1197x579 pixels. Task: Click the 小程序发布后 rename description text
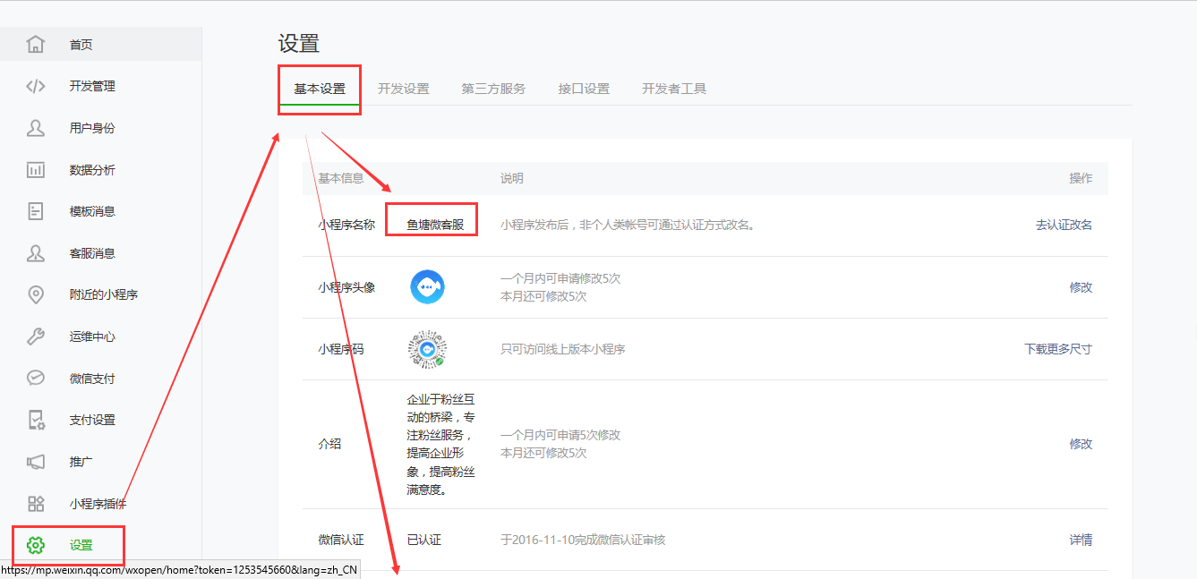(x=628, y=225)
